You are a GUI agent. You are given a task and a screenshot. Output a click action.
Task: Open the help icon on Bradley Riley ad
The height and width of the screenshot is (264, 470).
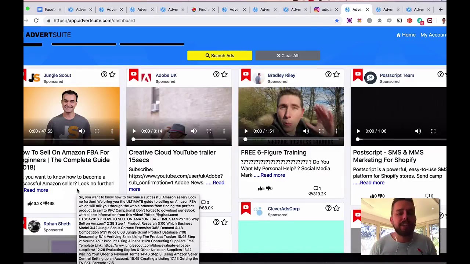(x=328, y=74)
